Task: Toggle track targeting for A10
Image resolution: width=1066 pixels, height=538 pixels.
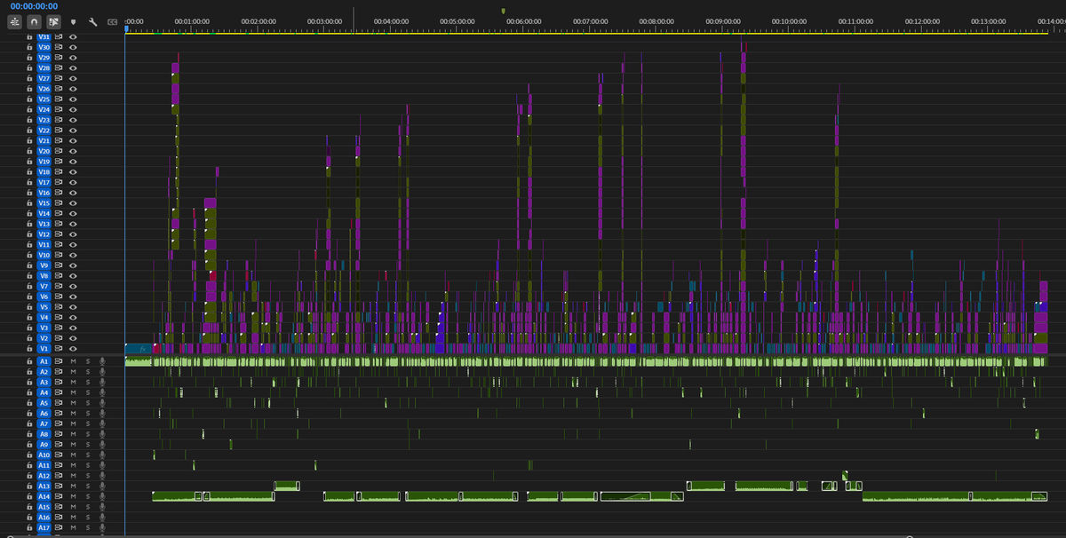Action: coord(44,455)
